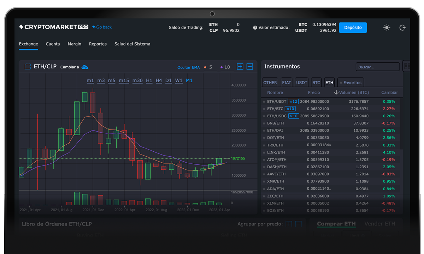
Task: Zoom in the chart with plus icon
Action: [240, 67]
